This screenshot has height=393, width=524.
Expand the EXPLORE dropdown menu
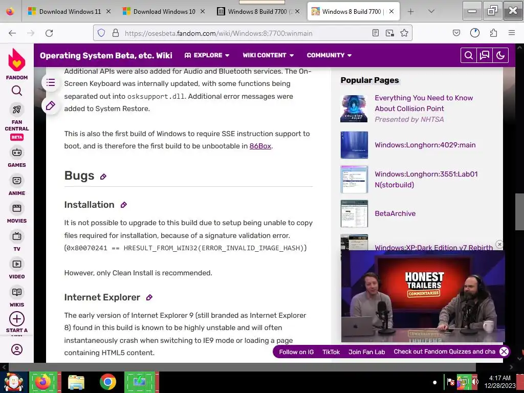coord(207,55)
